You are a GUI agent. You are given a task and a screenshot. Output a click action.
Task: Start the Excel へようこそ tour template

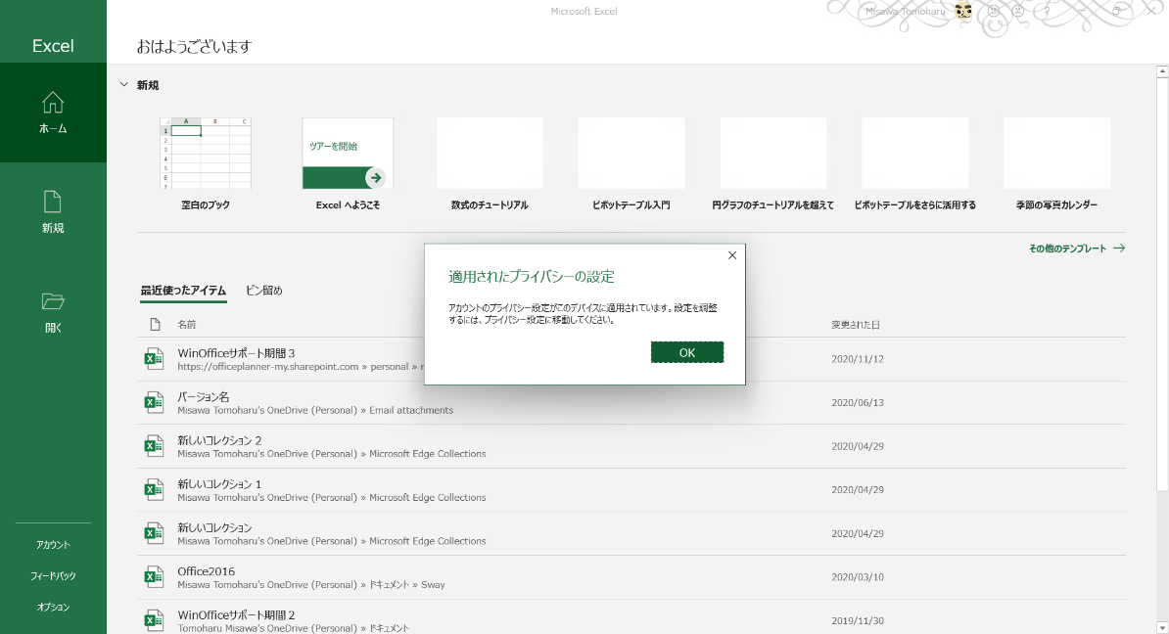tap(348, 163)
